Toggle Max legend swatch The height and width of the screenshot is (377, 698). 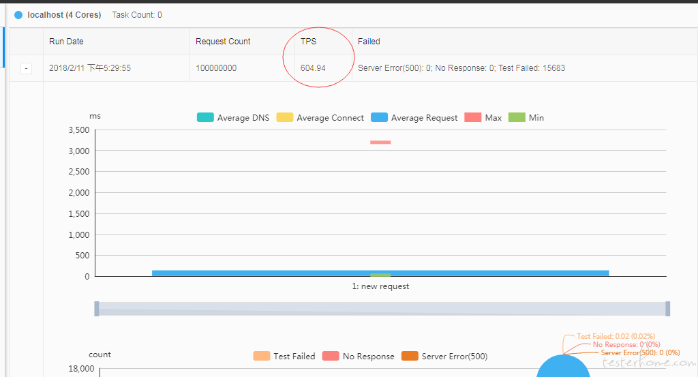[x=473, y=117]
